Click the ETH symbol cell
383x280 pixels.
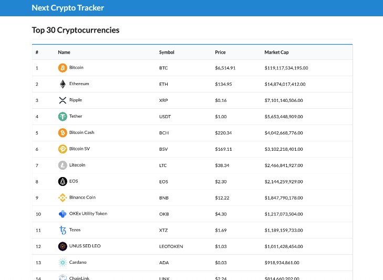(x=163, y=84)
